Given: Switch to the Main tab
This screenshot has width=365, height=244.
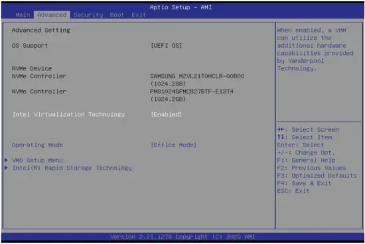Looking at the screenshot, I should 23,15.
